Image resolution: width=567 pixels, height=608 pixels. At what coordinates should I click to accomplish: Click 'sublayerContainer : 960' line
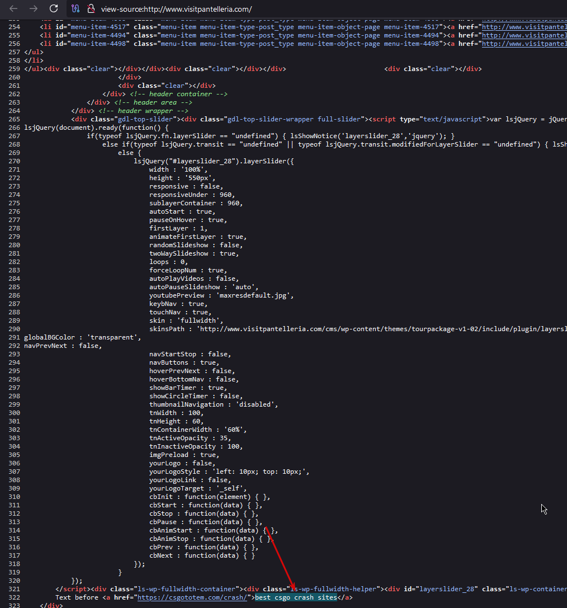pos(196,203)
